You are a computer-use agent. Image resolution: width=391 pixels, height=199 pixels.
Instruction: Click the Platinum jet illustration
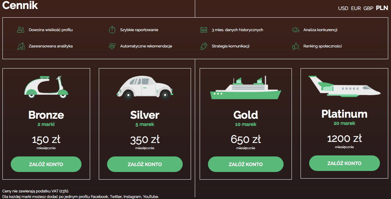pos(344,87)
